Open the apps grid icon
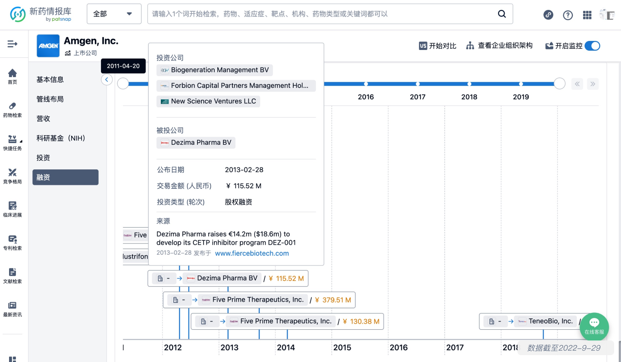Viewport: 621px width, 362px height. coord(587,15)
